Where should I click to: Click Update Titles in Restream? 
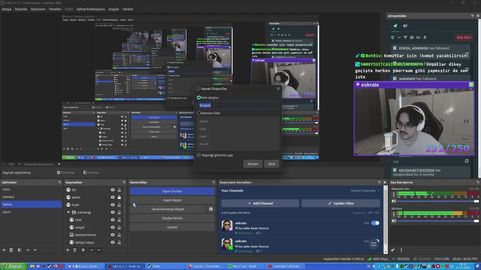[341, 203]
